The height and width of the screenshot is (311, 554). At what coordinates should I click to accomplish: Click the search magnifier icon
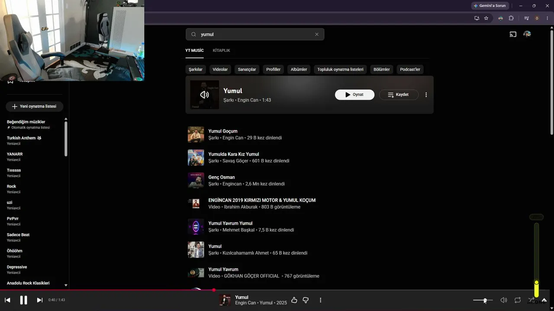pos(193,35)
